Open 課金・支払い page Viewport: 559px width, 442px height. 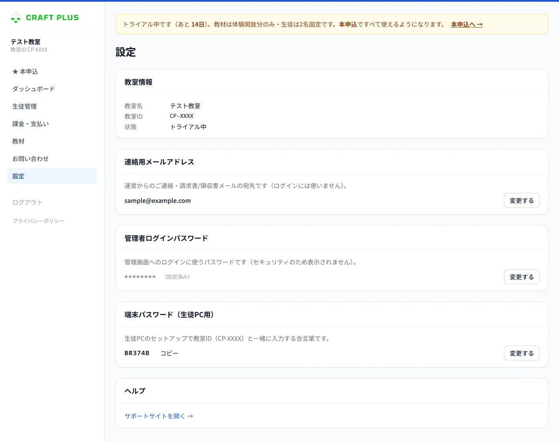52,124
